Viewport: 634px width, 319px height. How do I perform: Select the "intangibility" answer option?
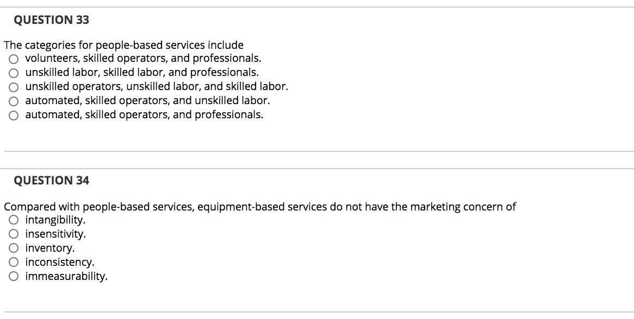click(x=14, y=220)
